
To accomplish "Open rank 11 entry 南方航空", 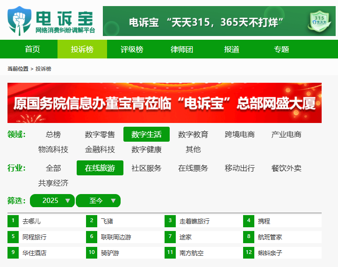I will click(x=191, y=253).
